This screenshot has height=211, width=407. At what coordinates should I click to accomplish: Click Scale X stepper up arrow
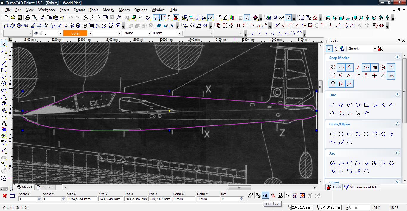tap(39, 198)
